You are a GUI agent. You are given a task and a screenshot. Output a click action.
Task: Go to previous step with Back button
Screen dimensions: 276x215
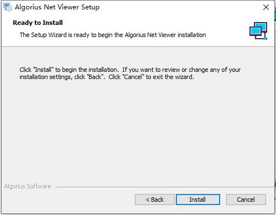click(155, 200)
